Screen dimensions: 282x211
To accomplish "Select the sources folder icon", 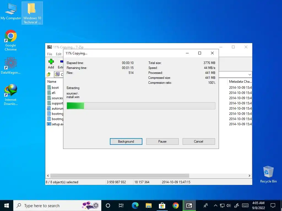I will (49, 98).
